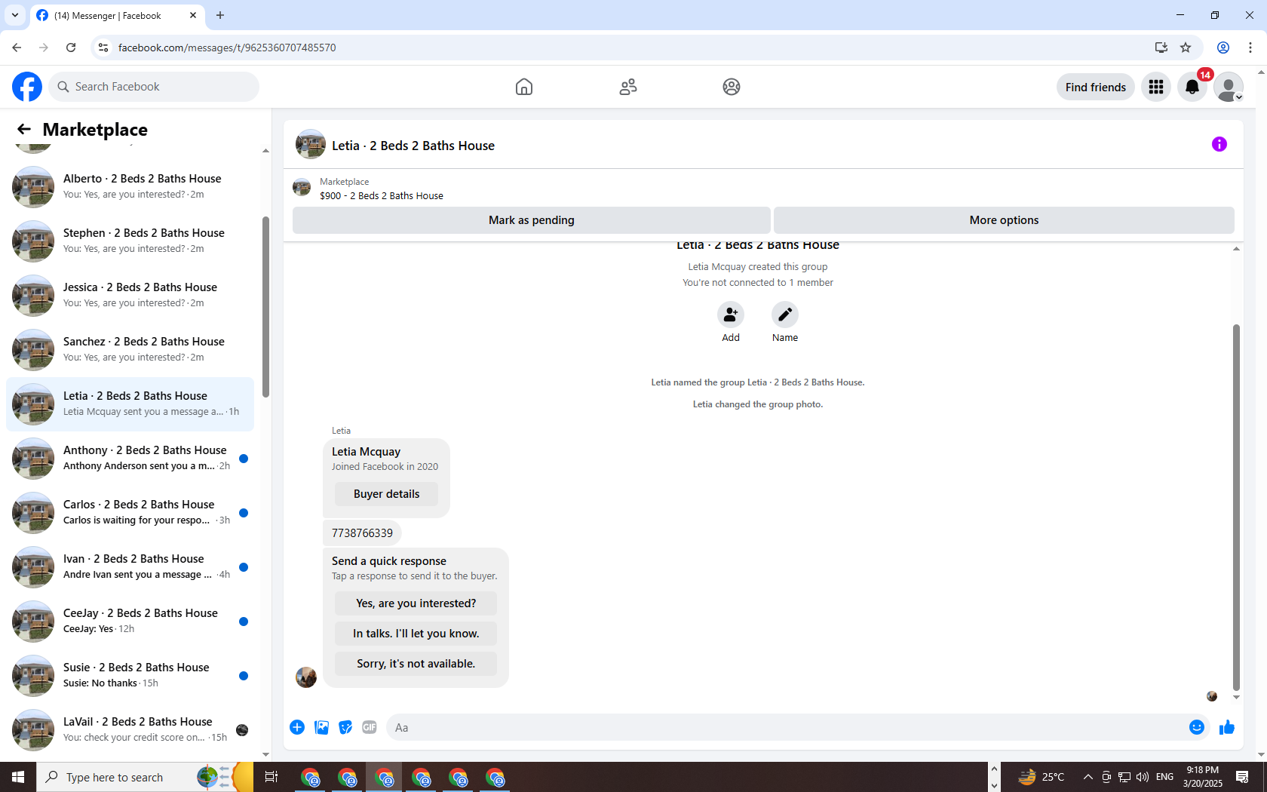
Task: Click the browser address bar URL
Action: point(227,48)
